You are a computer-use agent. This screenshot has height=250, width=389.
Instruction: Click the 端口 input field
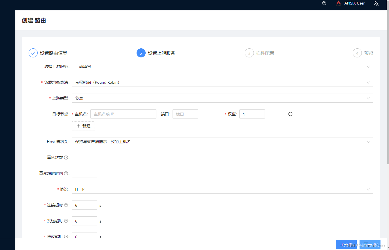tap(185, 114)
